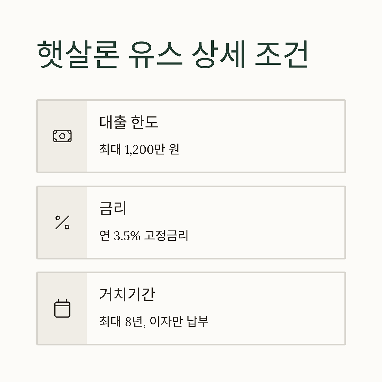382x382 pixels.
Task: Click the word 상세 in the title
Action: tap(218, 55)
